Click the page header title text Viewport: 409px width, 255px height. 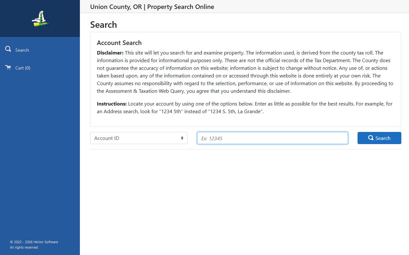[x=152, y=7]
